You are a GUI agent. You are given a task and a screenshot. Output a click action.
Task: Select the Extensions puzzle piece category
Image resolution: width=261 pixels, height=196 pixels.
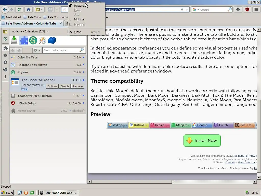24,40
